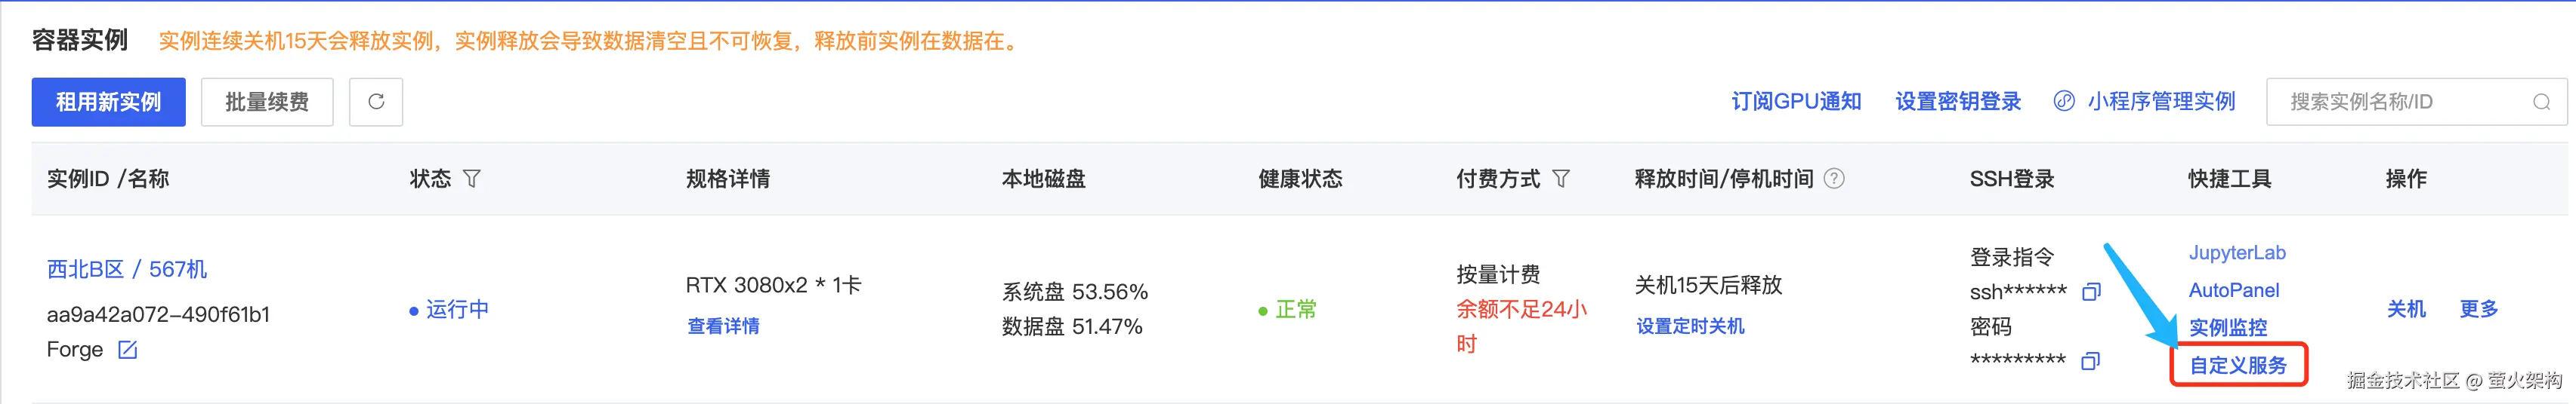Copy the ssh login command icon
This screenshot has height=404, width=2576.
[2091, 292]
